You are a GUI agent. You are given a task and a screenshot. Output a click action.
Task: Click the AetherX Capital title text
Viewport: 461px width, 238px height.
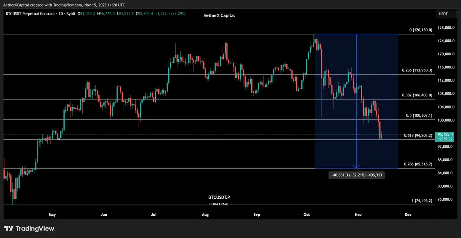point(219,15)
